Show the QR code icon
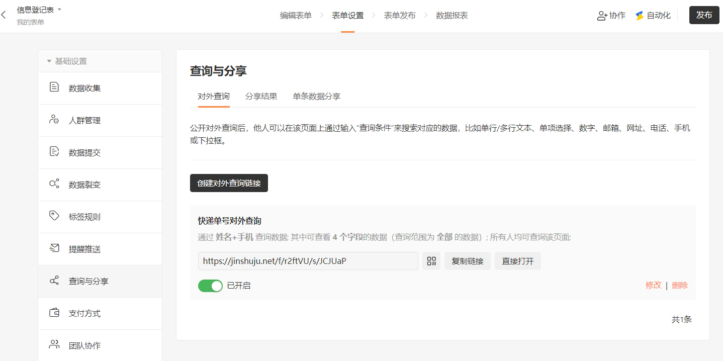 pos(431,261)
